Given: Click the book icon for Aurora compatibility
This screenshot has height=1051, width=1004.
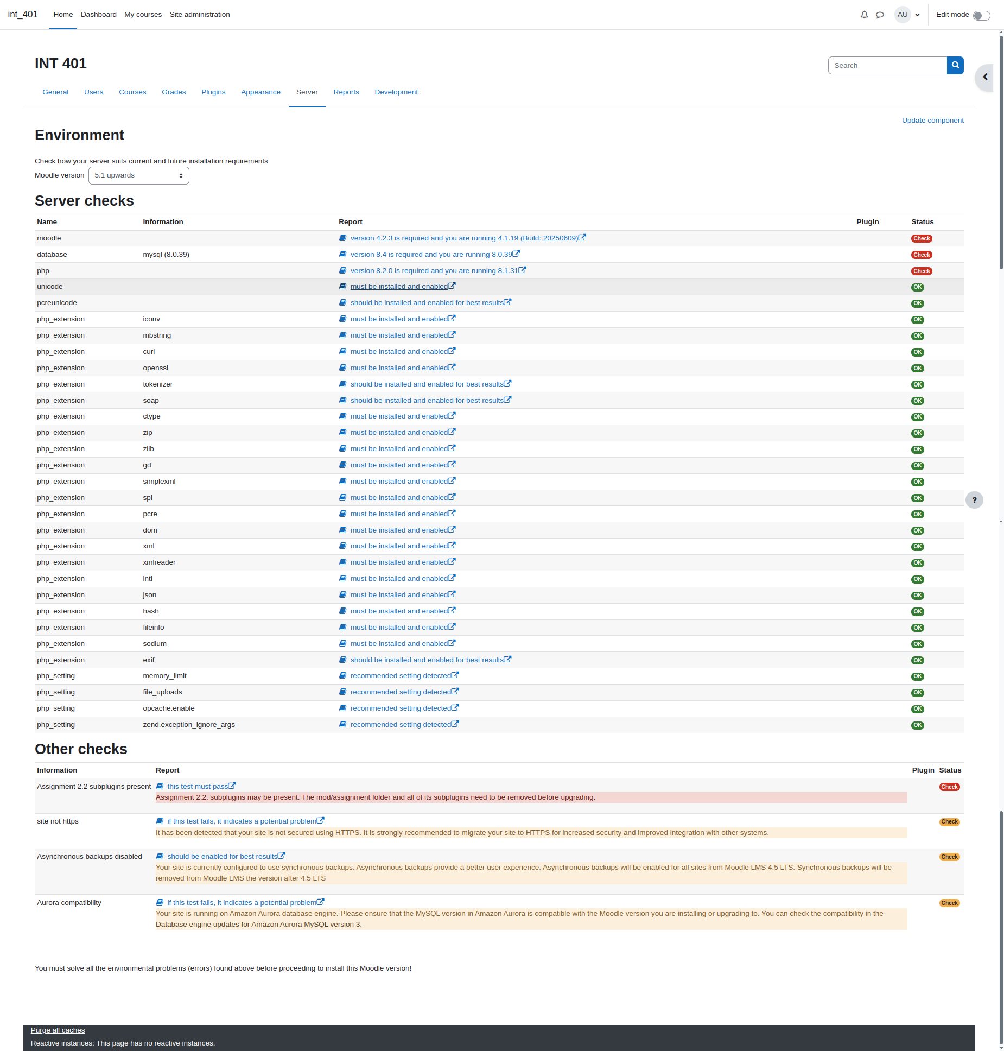Looking at the screenshot, I should [x=160, y=902].
